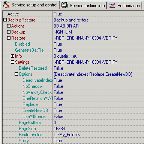144x144 pixels.
Task: Select the OneRelationAtATime property label
Action: 37,98
